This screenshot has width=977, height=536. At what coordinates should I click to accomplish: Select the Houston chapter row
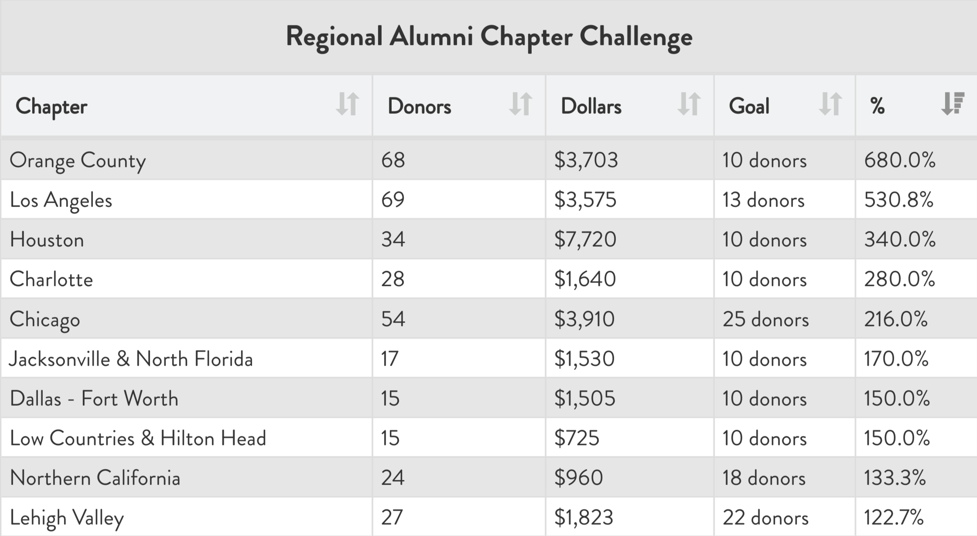[x=47, y=240]
